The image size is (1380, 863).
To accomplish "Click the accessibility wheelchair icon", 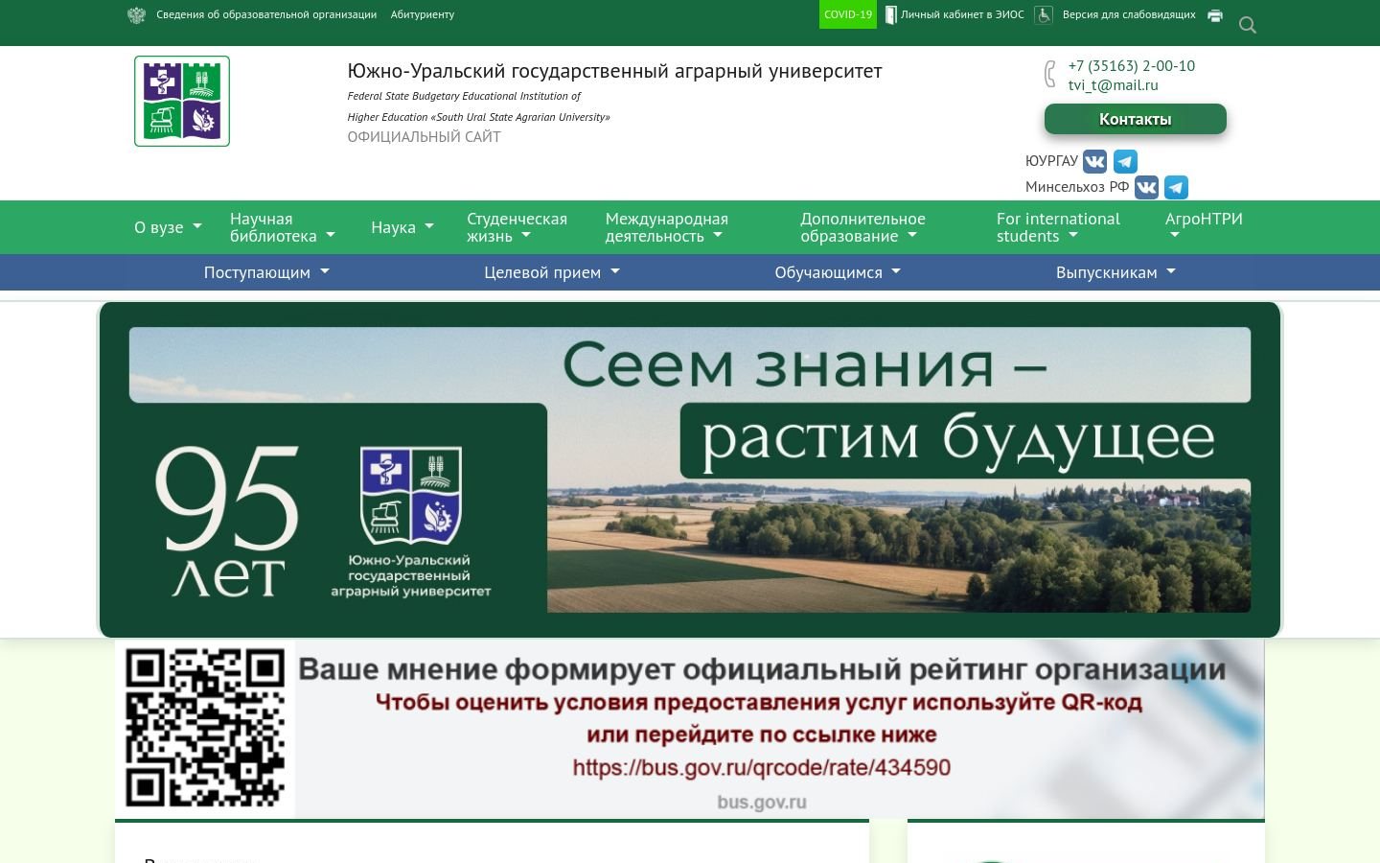I will [1044, 15].
